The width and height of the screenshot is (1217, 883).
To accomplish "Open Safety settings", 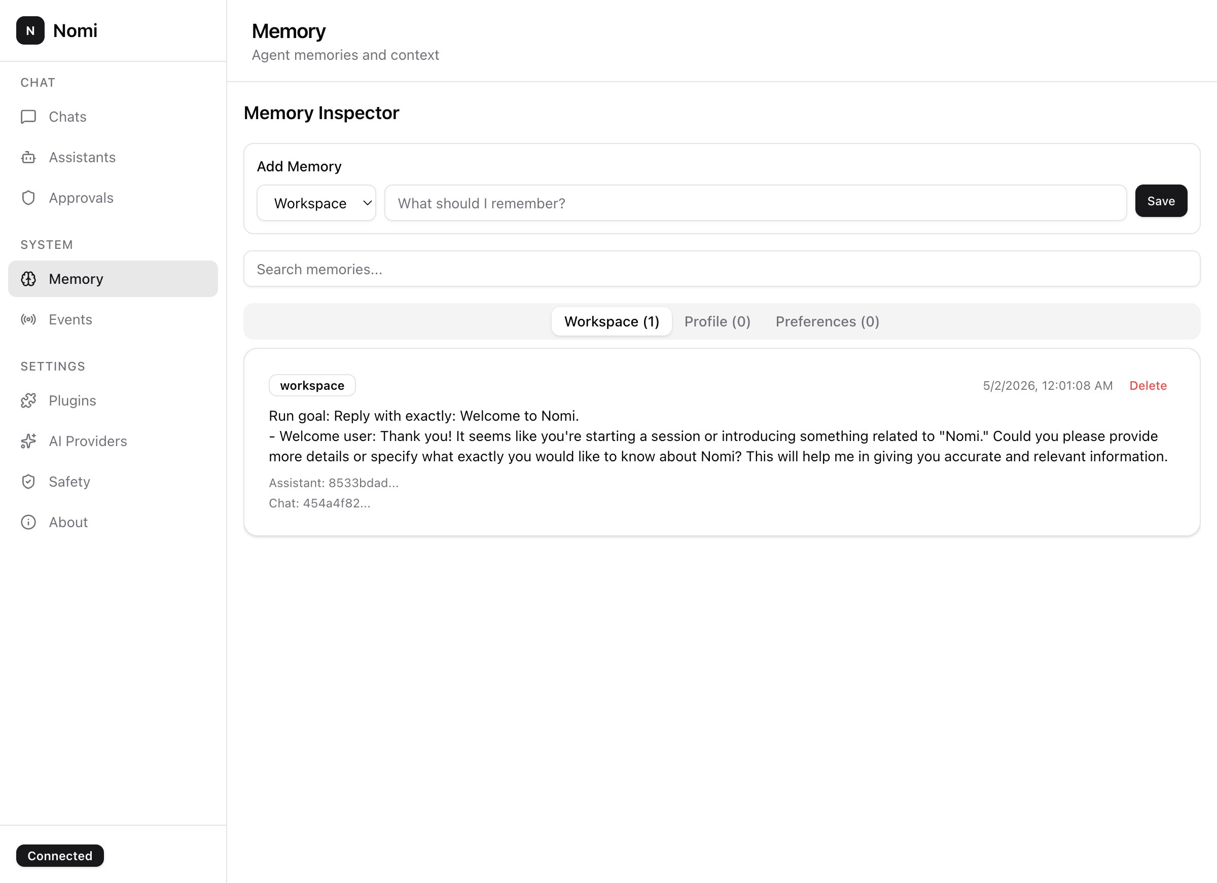I will pyautogui.click(x=113, y=482).
